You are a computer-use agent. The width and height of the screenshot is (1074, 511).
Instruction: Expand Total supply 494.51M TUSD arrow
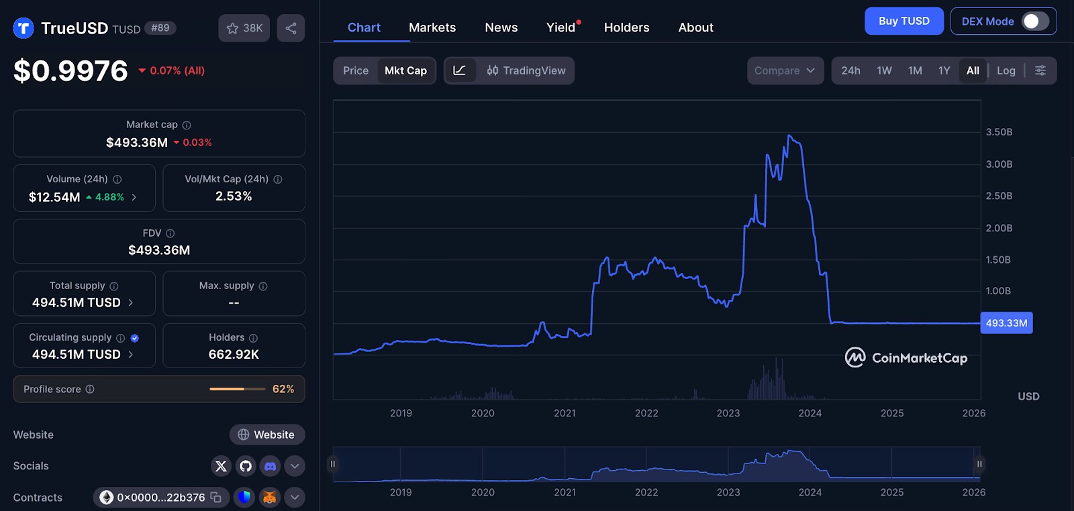131,302
